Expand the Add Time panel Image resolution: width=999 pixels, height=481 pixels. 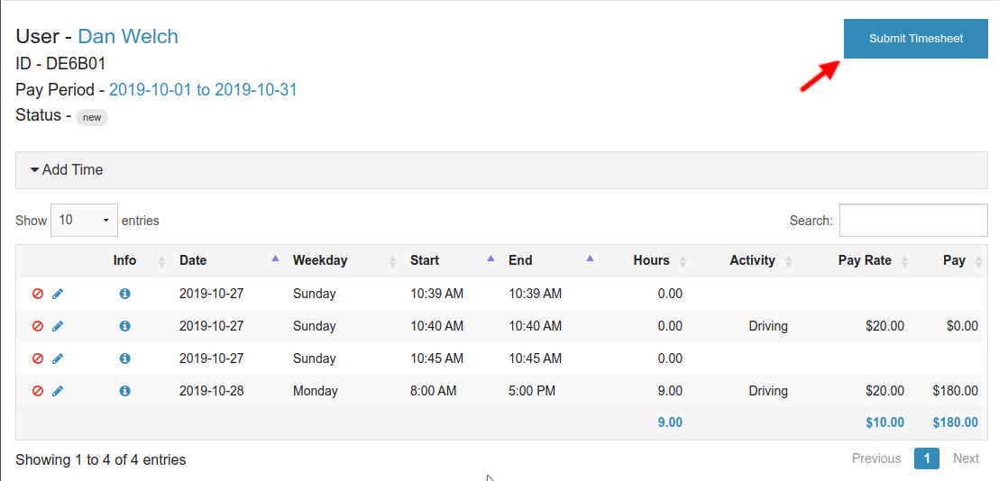(68, 170)
